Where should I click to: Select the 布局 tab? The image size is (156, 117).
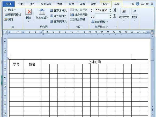117,4
